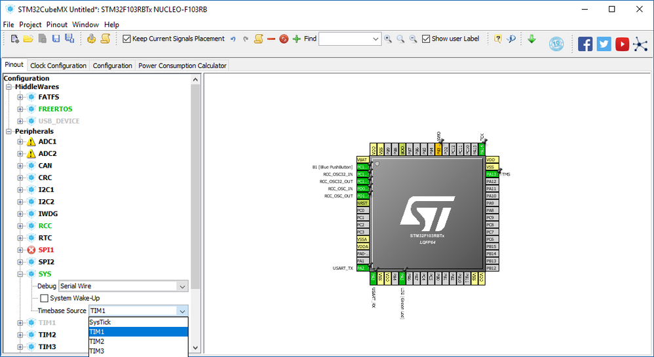
Task: Click the Redo arrow icon
Action: point(246,39)
